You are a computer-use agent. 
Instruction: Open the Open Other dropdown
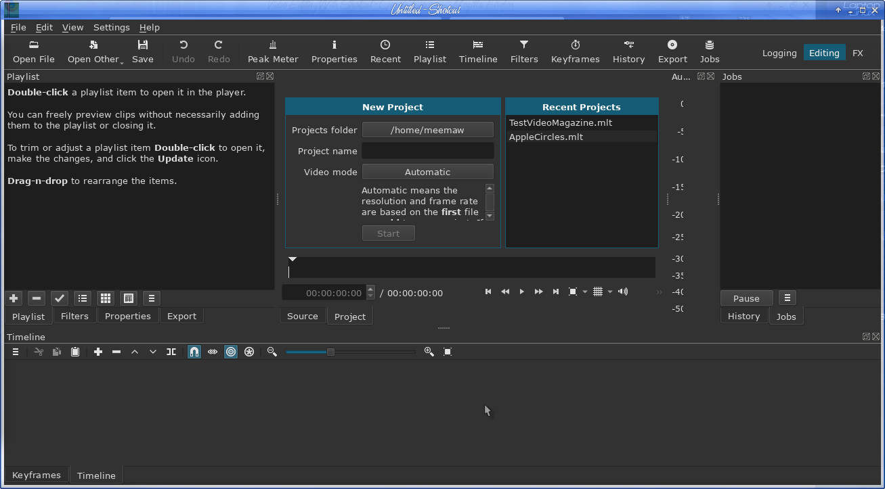(95, 51)
